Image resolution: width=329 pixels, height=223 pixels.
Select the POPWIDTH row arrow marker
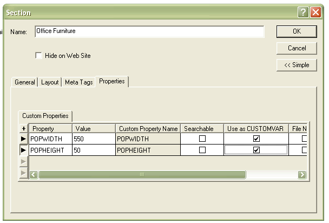[23, 139]
